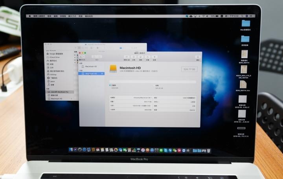Open iTunes from the Dock
This screenshot has height=179, width=283.
[x=143, y=150]
